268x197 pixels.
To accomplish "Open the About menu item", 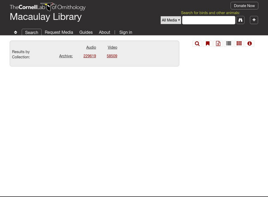I will pos(105,32).
